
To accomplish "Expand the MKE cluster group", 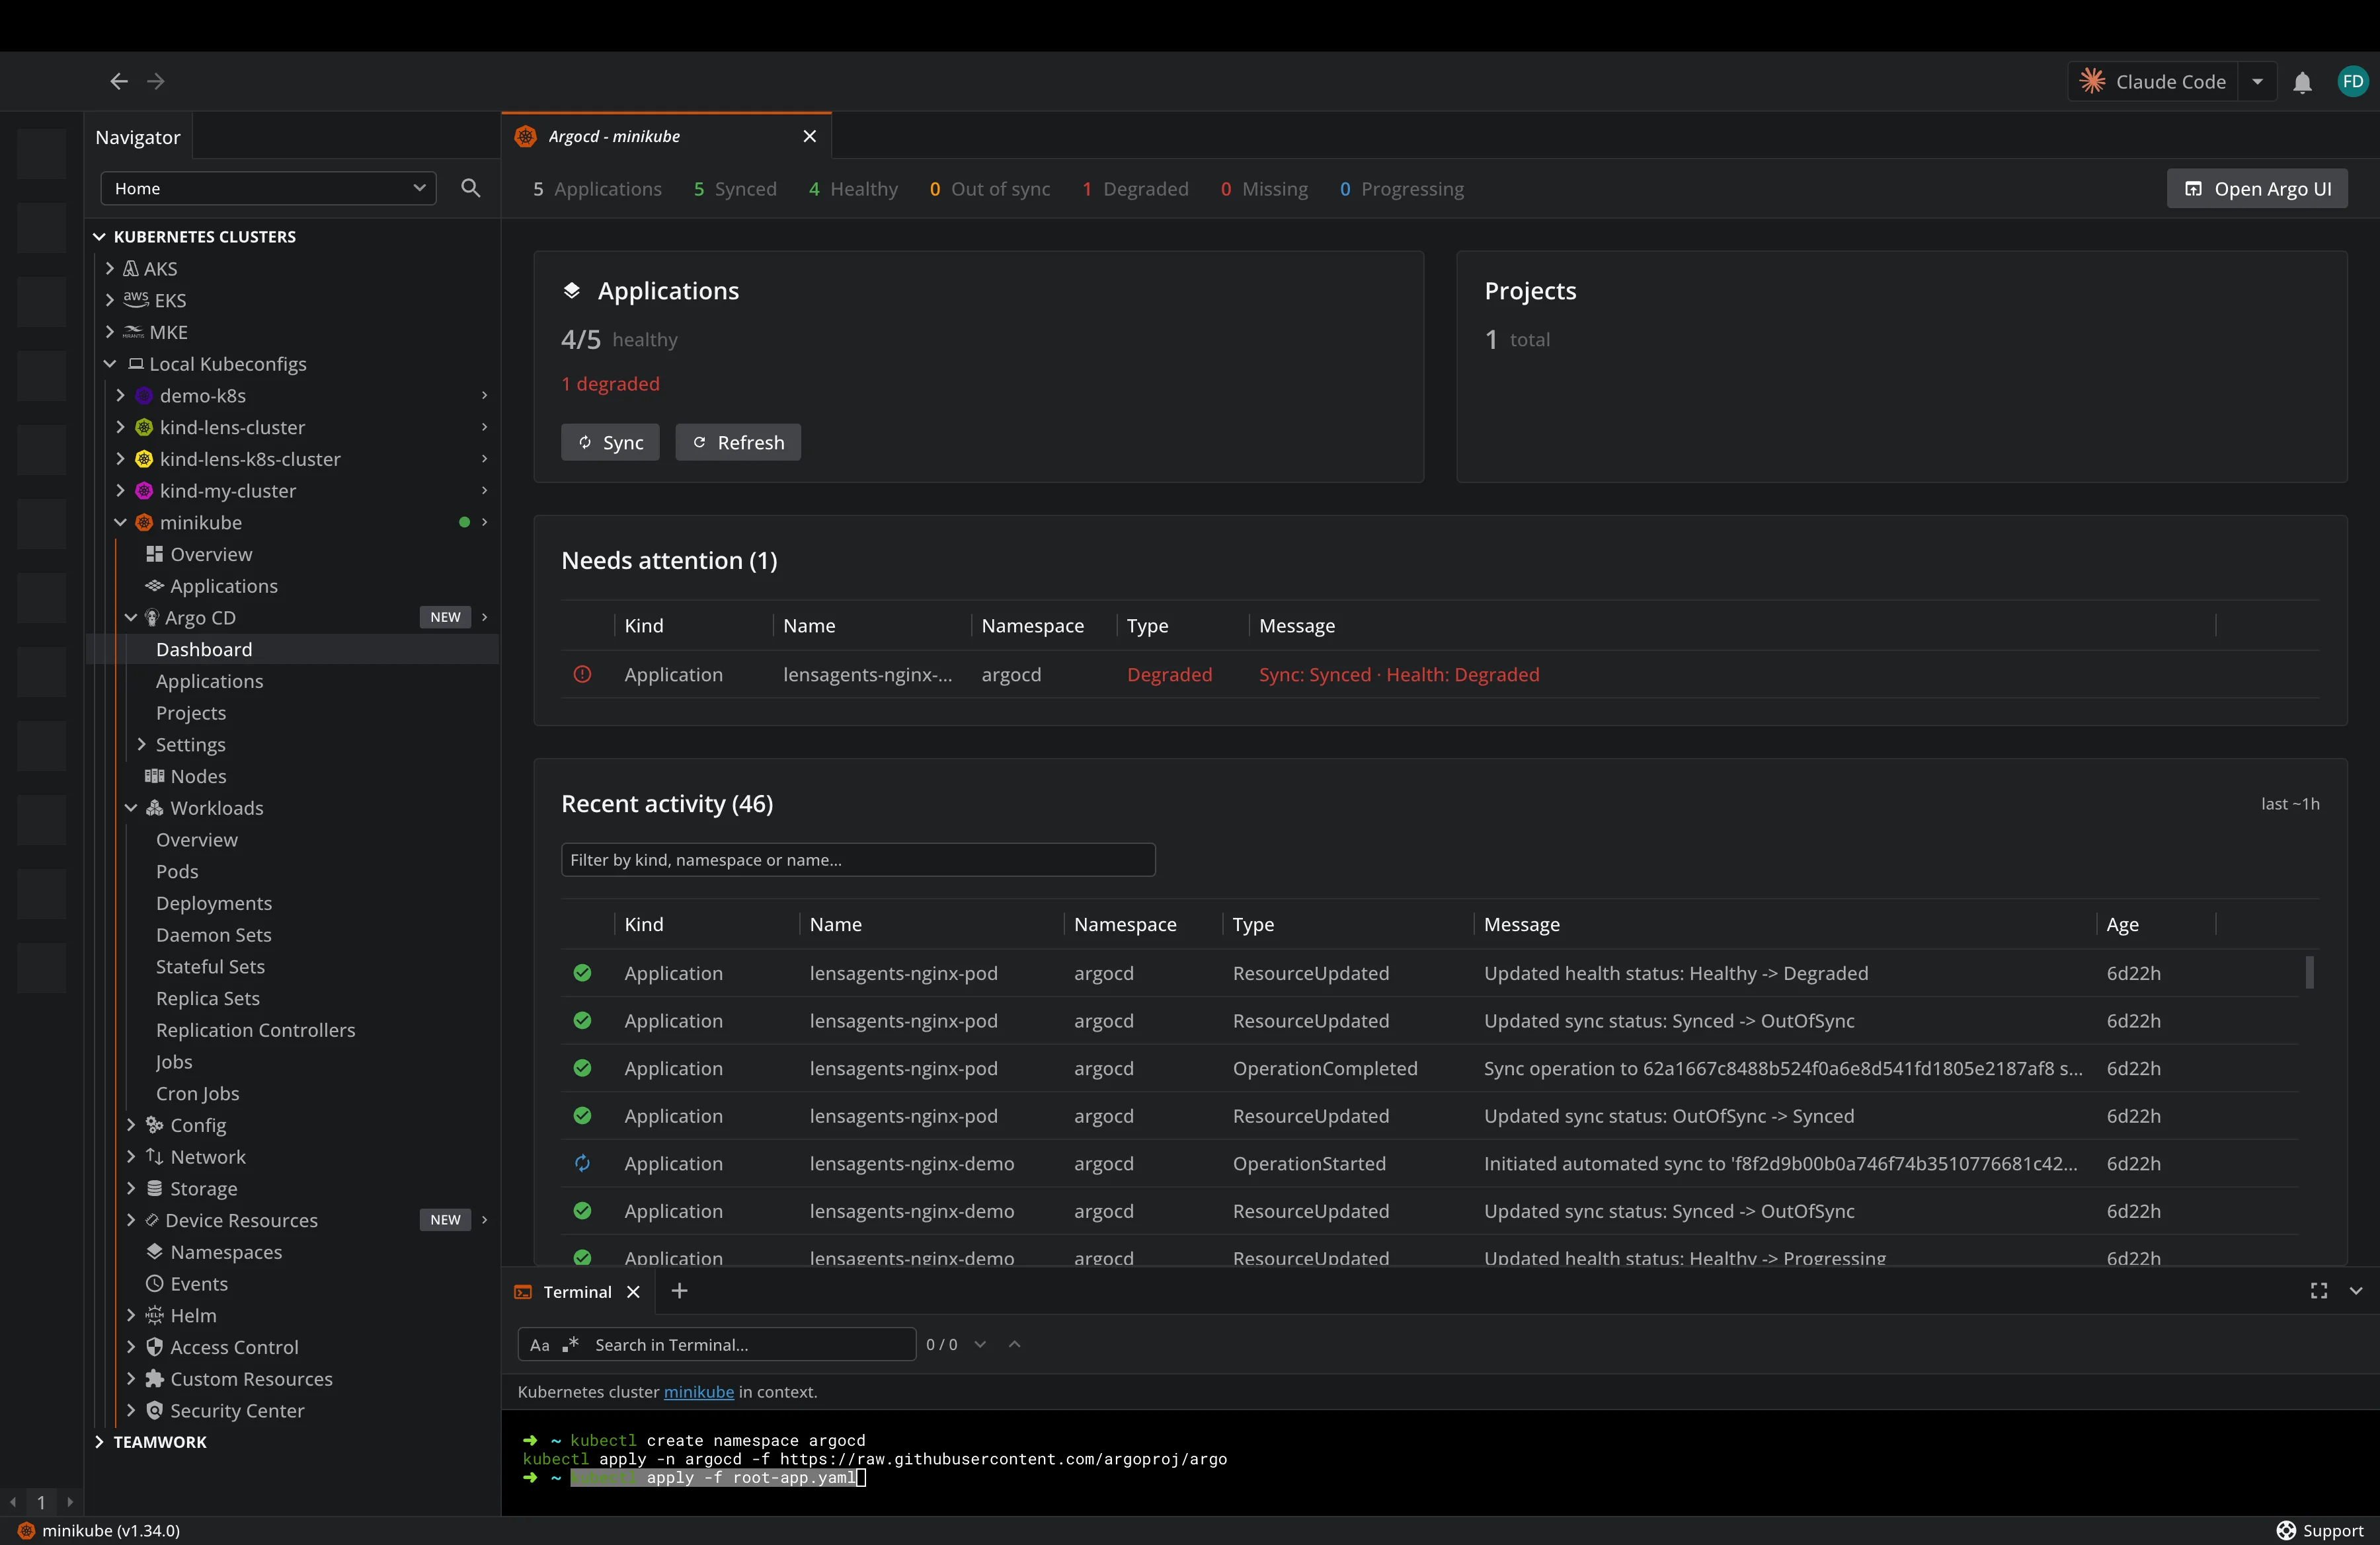I will (x=110, y=332).
